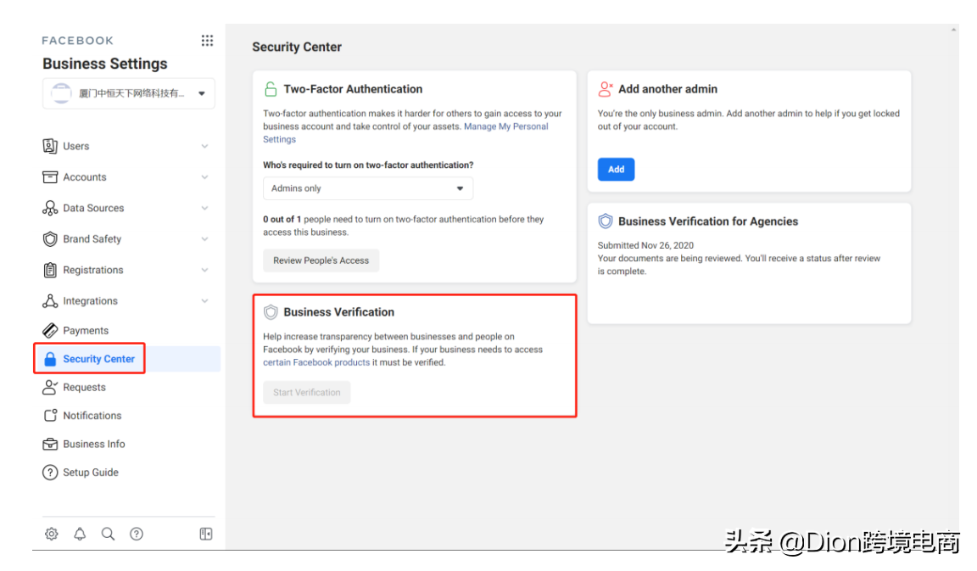Click the FACEBOOK logo text
Viewport: 977px width, 571px height.
coord(78,41)
